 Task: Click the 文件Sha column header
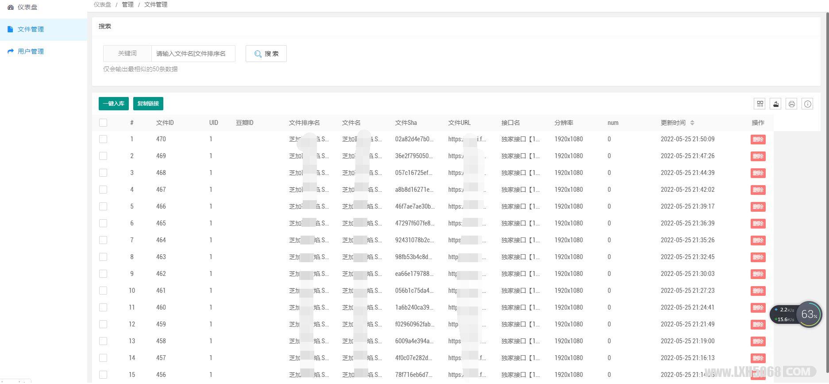(x=406, y=123)
